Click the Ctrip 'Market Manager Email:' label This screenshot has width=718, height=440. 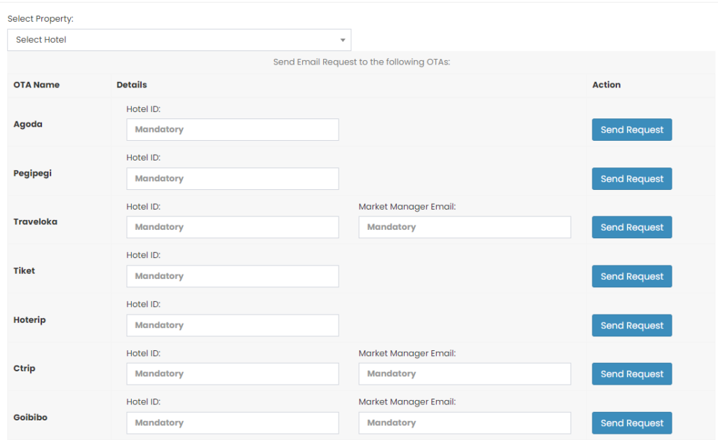pos(407,354)
